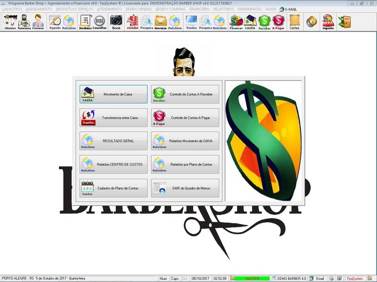This screenshot has width=377, height=282.
Task: Click Pesquisa icon next to Atender
Action: (x=147, y=22)
